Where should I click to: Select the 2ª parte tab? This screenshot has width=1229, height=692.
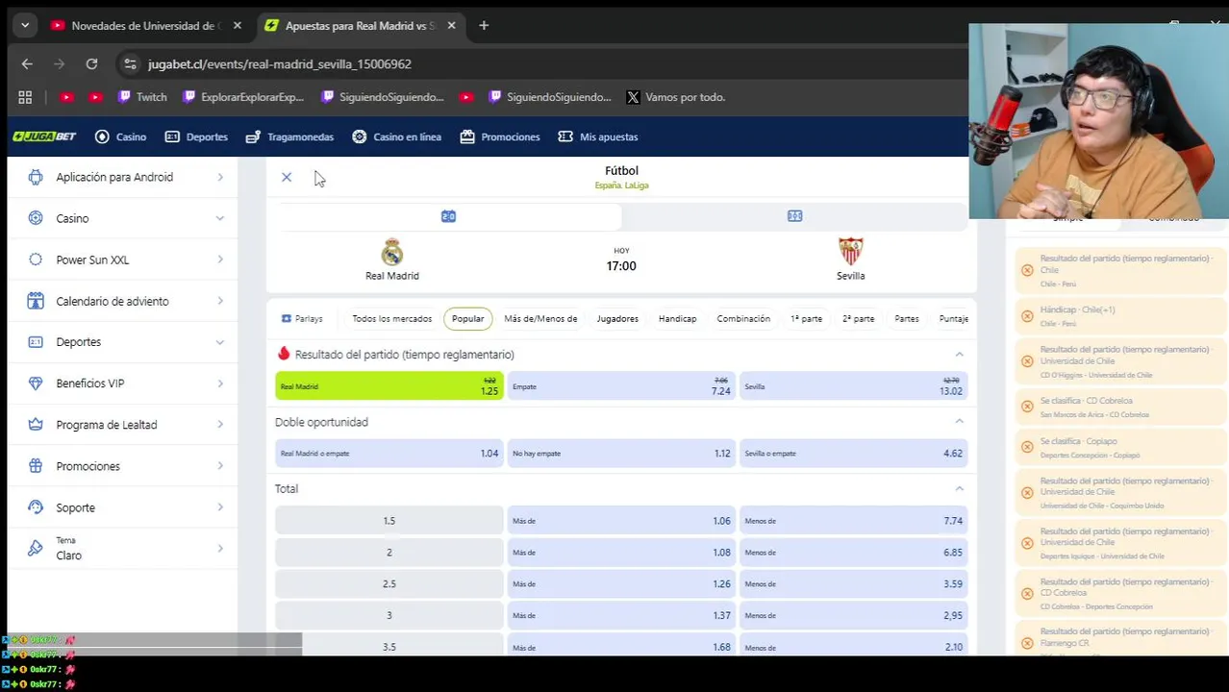[x=859, y=318]
